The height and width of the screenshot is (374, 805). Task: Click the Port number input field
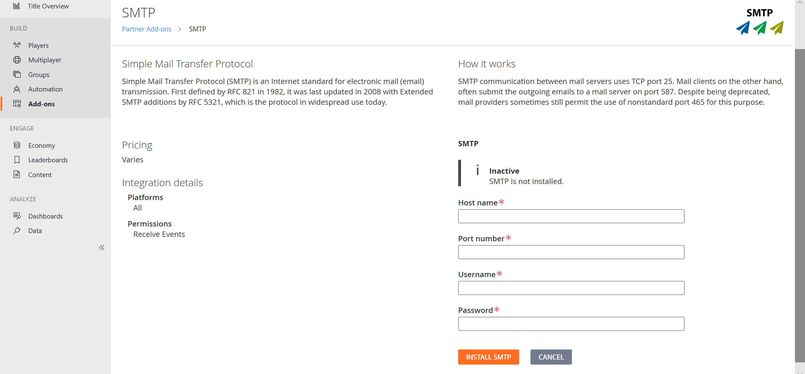click(571, 252)
